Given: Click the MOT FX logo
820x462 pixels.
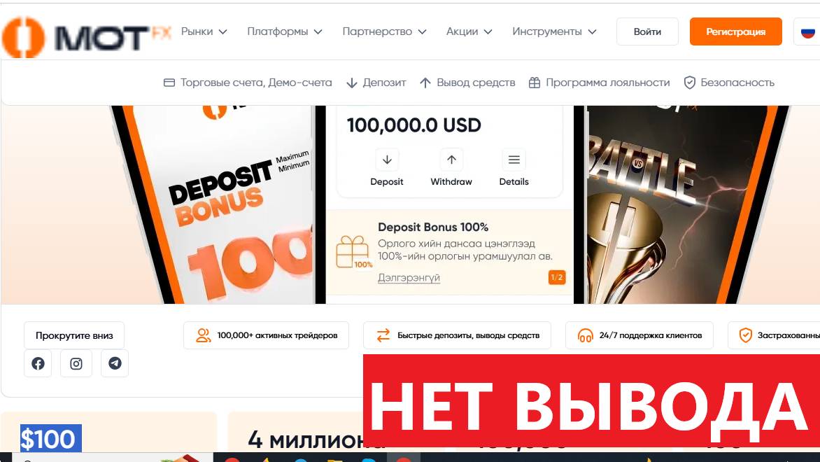Looking at the screenshot, I should coord(86,36).
